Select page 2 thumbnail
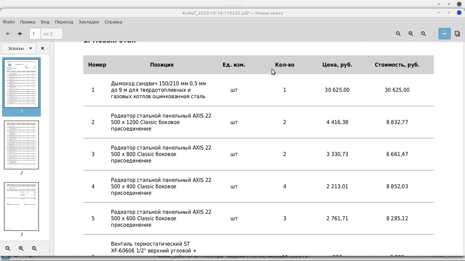The height and width of the screenshot is (261, 465). (x=21, y=145)
